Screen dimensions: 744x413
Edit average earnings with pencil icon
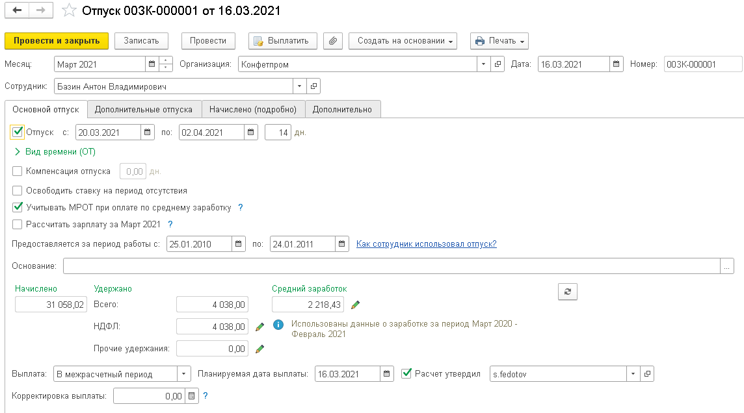(x=355, y=305)
